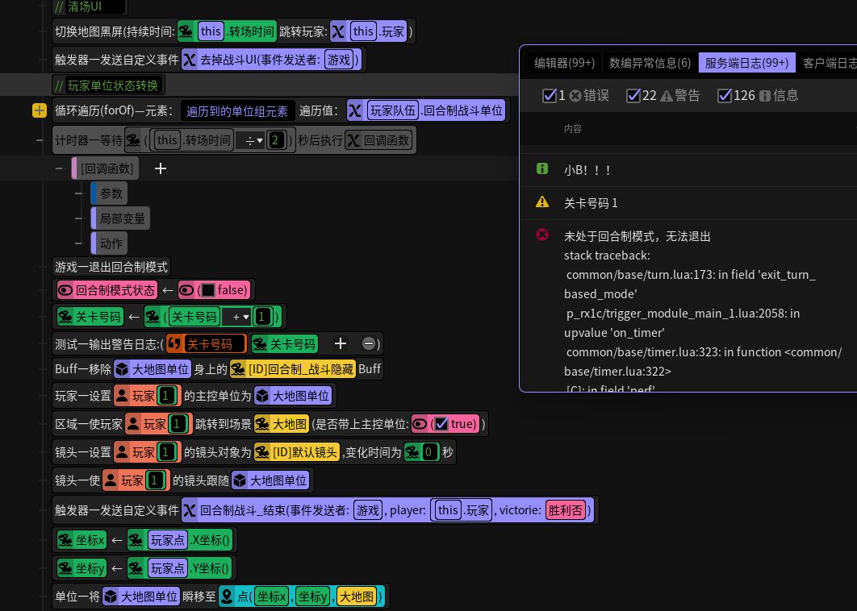Select the // 清场UI comment line
The image size is (857, 611).
pos(90,7)
